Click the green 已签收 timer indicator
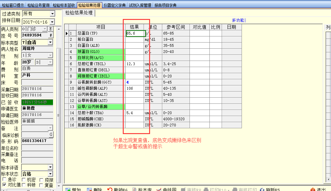 (37, 102)
